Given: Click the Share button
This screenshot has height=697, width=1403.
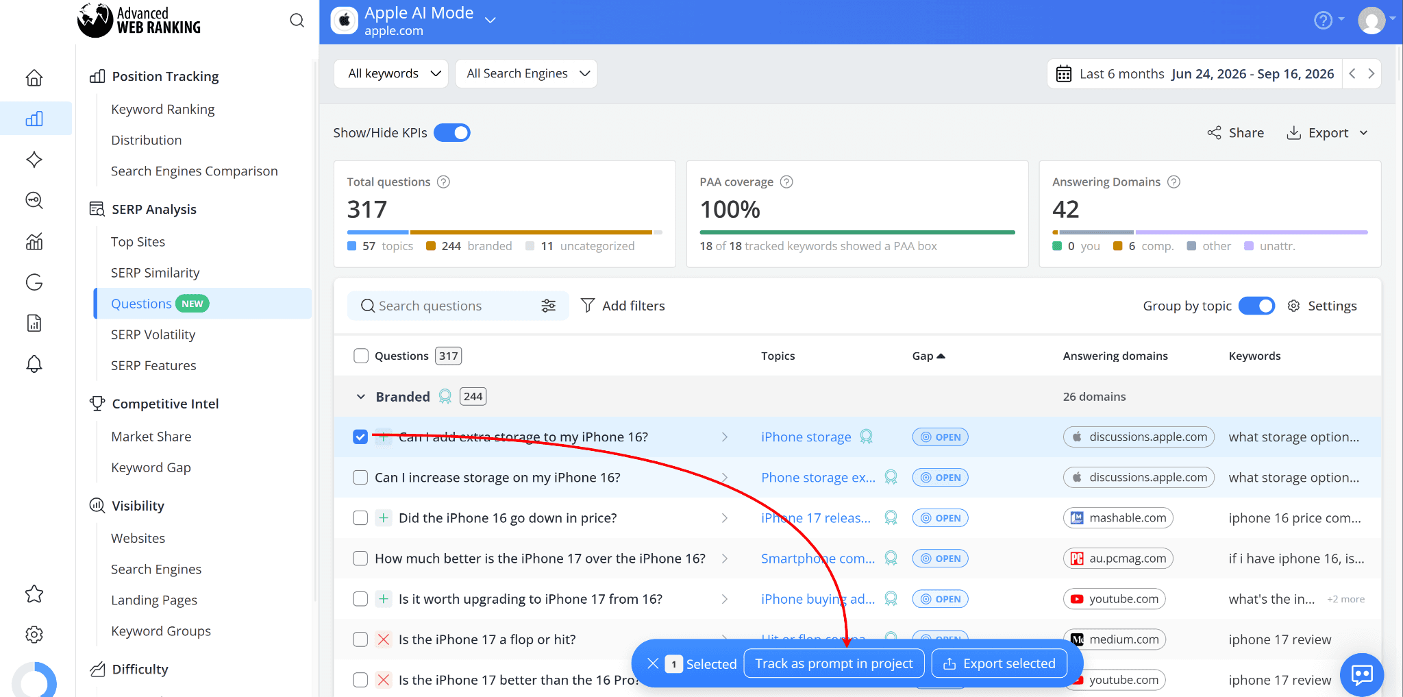Looking at the screenshot, I should coord(1236,132).
